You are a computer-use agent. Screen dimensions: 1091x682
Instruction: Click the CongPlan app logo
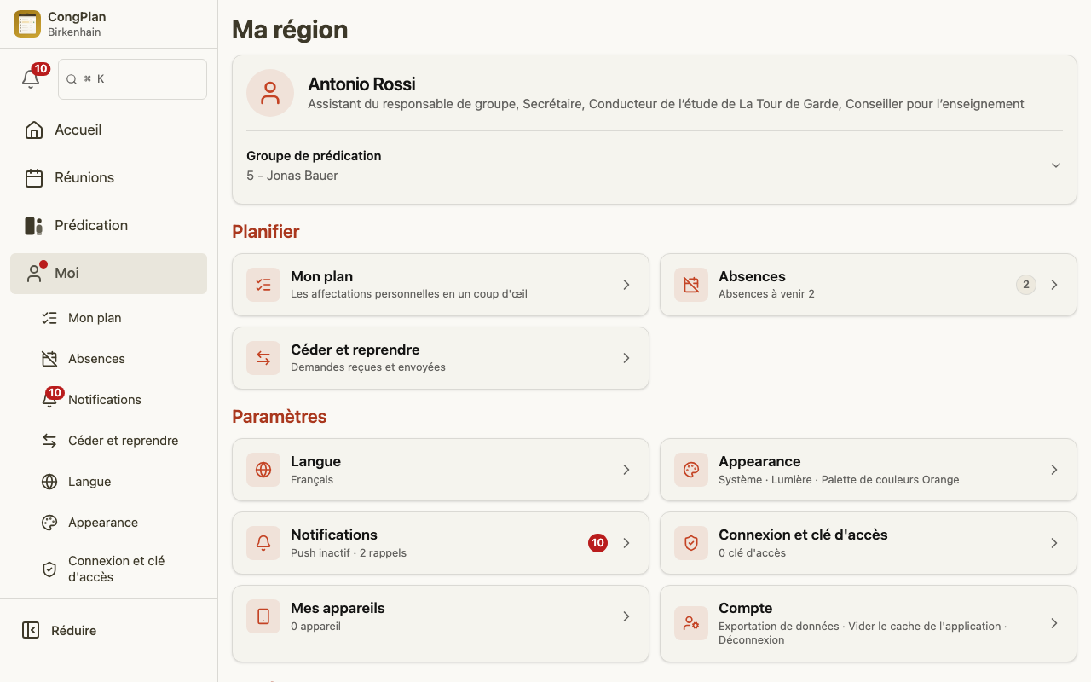pos(27,24)
